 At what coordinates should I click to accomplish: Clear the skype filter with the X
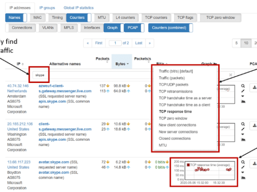[231, 75]
